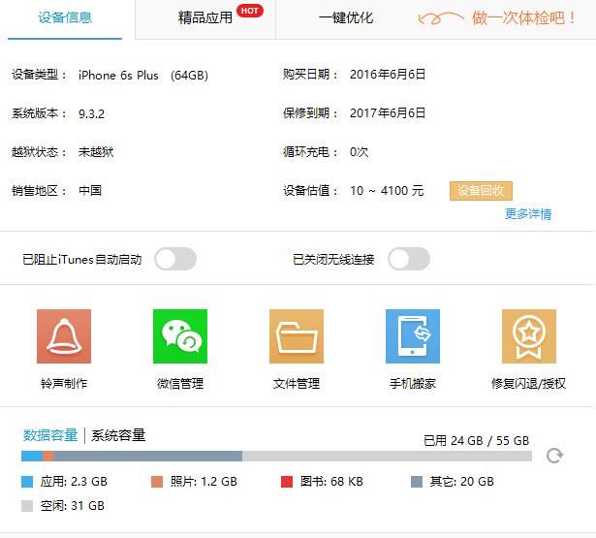Launch the 手机搬家 phone transfer icon
596x538 pixels.
click(413, 336)
